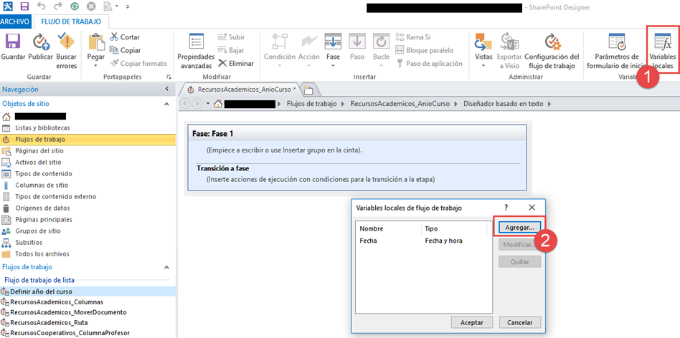Select Fecha variable row in dialog

coord(424,241)
